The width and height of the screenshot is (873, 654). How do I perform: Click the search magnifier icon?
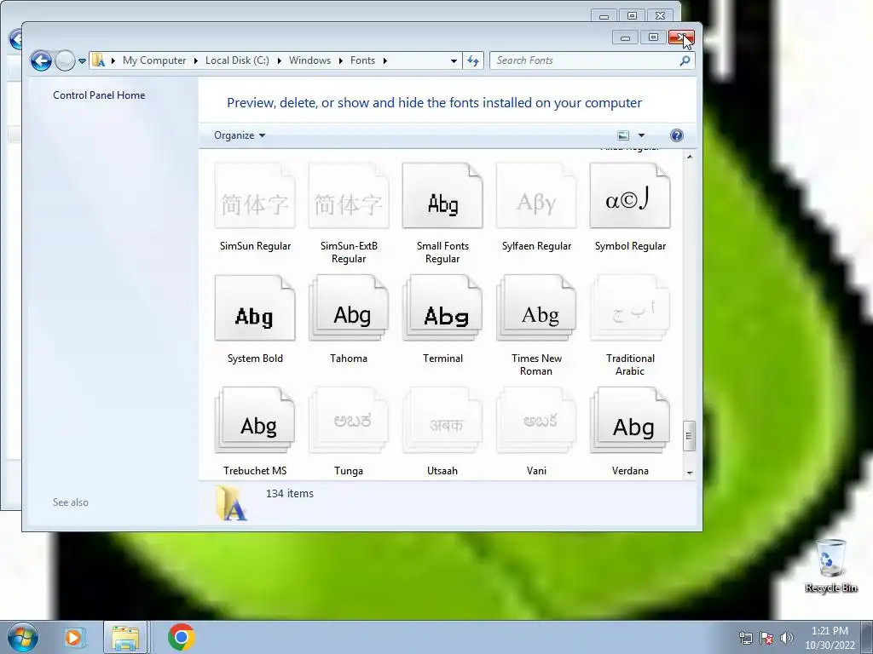click(685, 60)
